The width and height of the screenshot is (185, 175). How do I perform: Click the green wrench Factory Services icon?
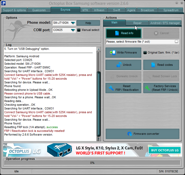pos(147,88)
